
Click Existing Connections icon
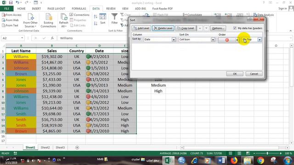coord(48,21)
